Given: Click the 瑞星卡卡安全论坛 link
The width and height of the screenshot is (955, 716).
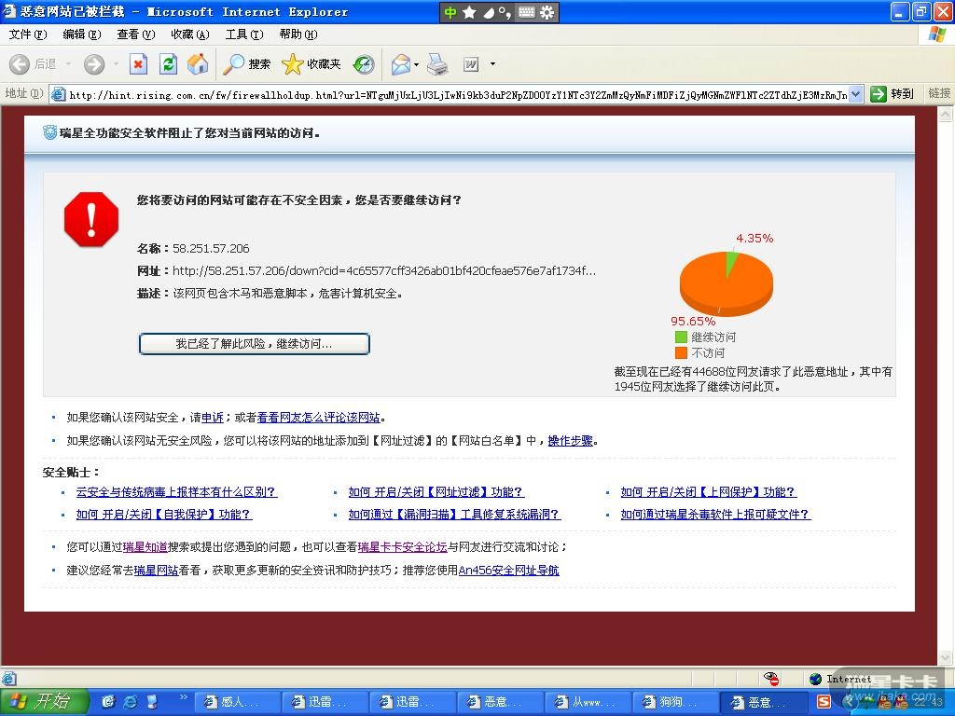Looking at the screenshot, I should point(403,547).
